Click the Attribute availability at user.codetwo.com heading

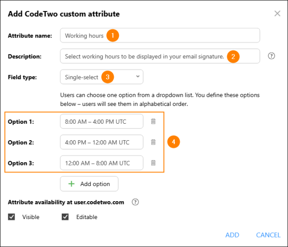pos(66,202)
